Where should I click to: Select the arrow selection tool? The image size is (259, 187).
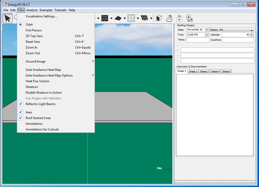(x=7, y=18)
